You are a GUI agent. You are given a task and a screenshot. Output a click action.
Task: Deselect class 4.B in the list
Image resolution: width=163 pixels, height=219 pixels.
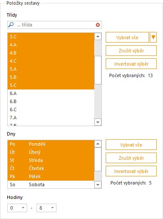click(51, 53)
